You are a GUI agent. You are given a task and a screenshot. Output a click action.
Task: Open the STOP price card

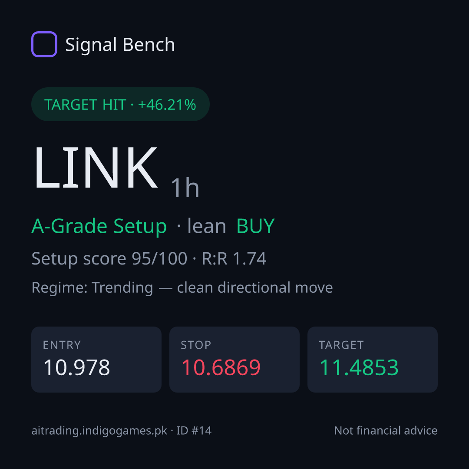tap(234, 360)
